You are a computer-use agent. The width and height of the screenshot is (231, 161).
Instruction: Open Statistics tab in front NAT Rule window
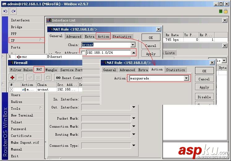tap(175, 70)
